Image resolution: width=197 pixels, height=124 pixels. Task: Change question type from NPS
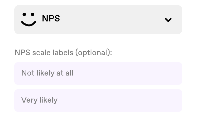click(x=98, y=20)
